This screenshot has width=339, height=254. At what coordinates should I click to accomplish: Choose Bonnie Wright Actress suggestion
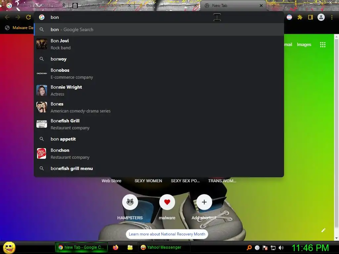[159, 90]
